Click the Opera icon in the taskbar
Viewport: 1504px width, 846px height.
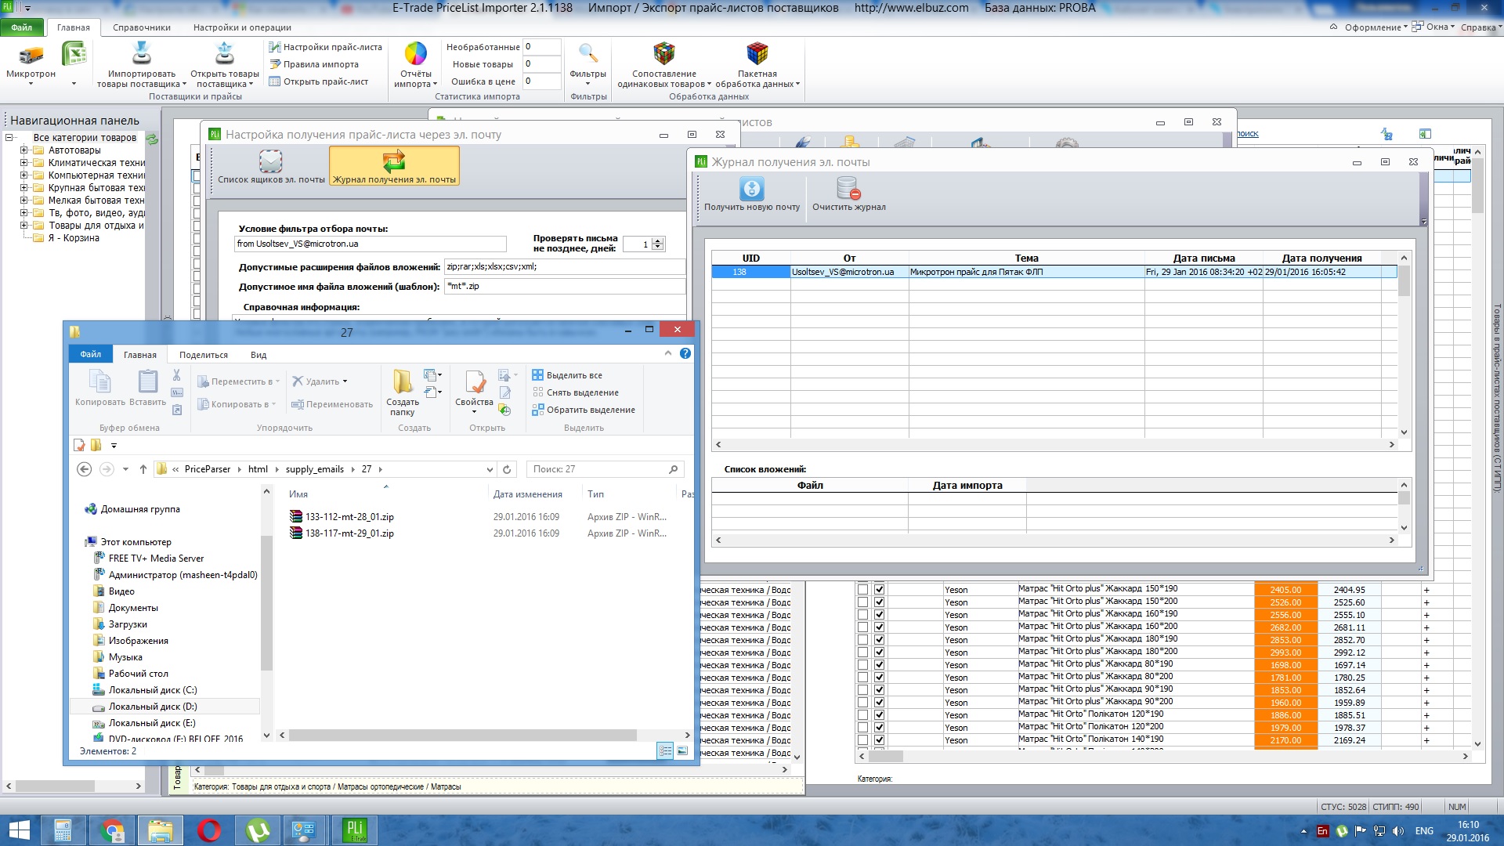[x=209, y=830]
